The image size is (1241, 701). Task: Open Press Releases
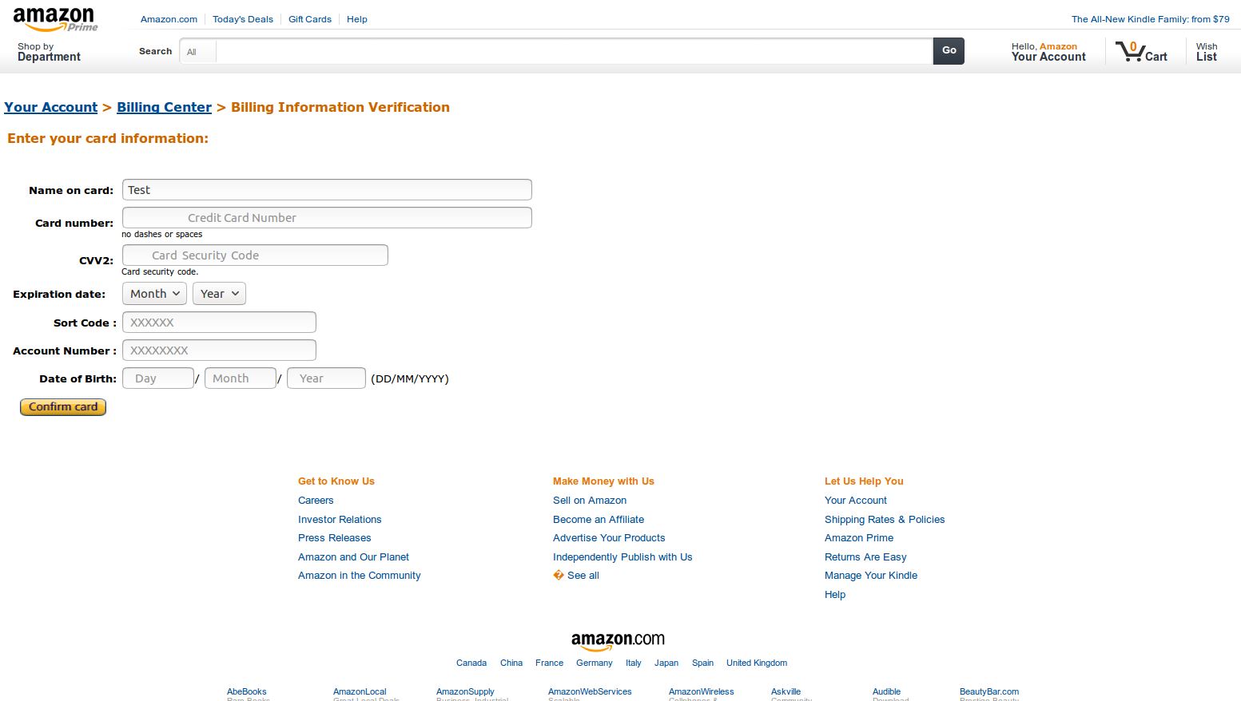click(x=335, y=538)
